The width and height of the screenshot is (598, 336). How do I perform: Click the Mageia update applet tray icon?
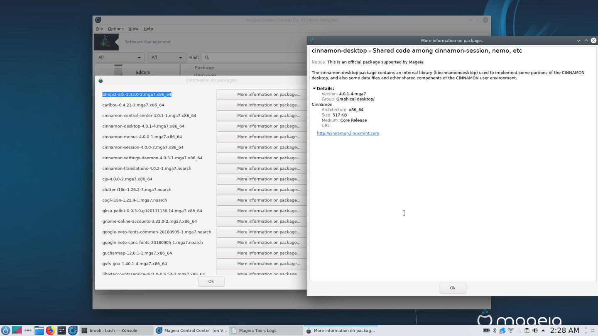(502, 331)
